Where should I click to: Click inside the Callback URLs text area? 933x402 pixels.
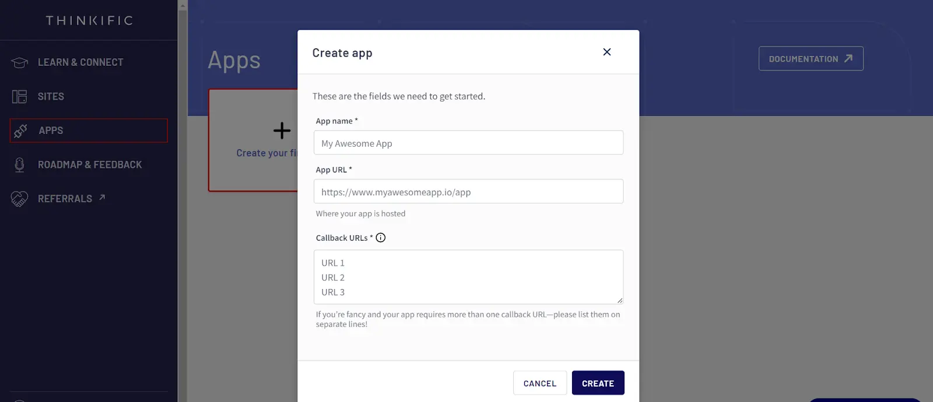tap(468, 277)
